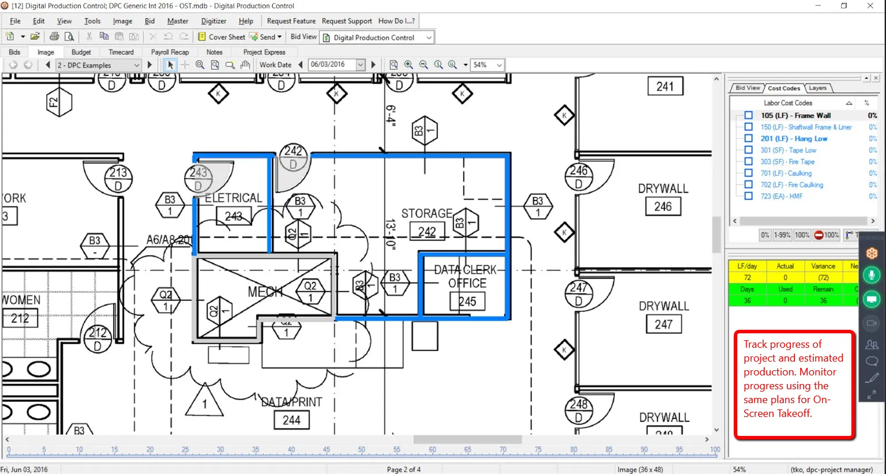Viewport: 886px width, 474px height.
Task: Switch to the Layers tab
Action: (817, 88)
